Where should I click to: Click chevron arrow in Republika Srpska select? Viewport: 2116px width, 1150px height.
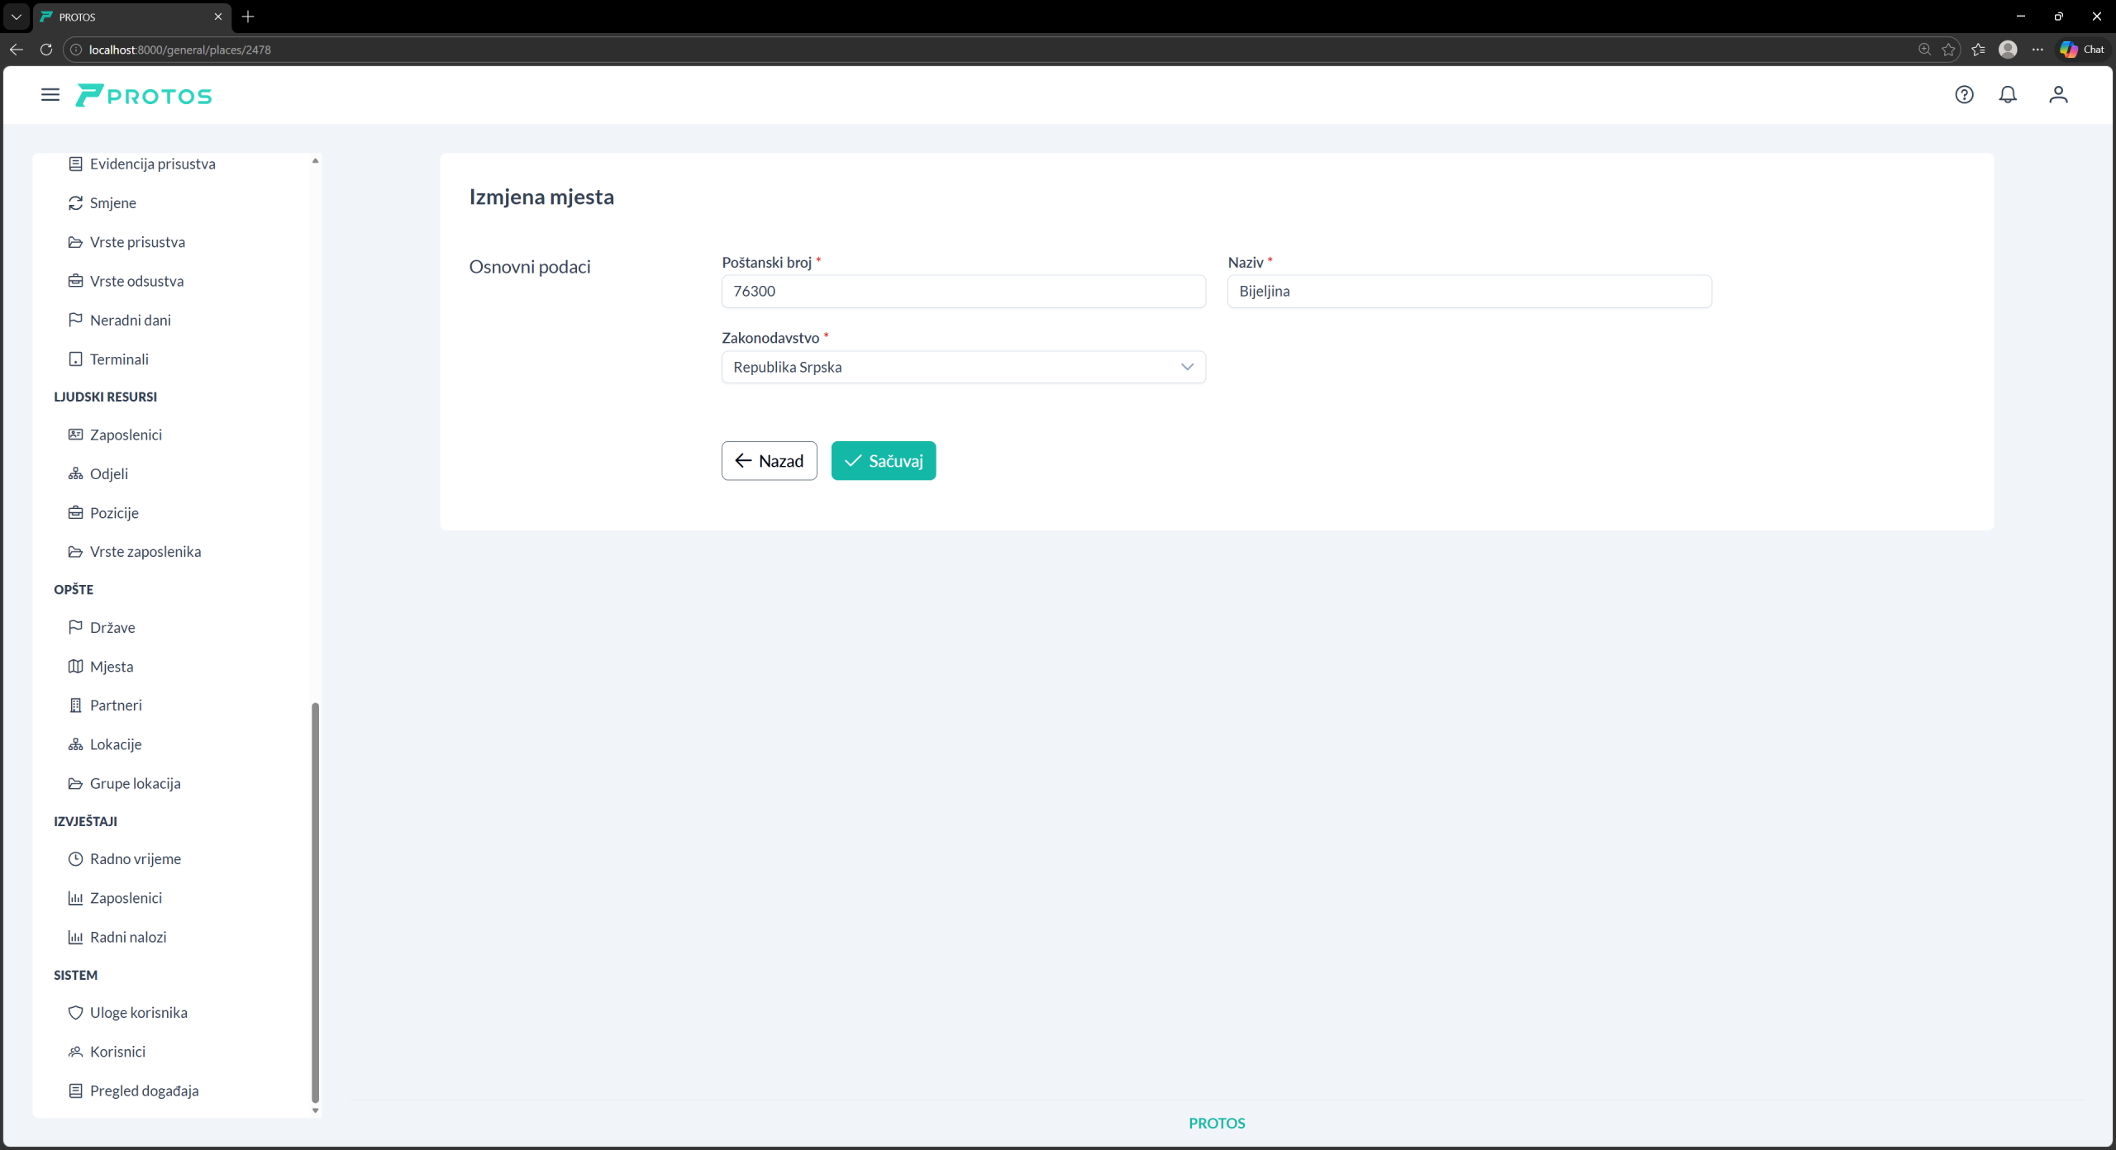[x=1187, y=367]
